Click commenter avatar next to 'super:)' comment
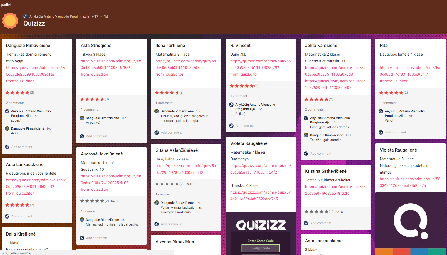This screenshot has width=447, height=255. coord(7,111)
